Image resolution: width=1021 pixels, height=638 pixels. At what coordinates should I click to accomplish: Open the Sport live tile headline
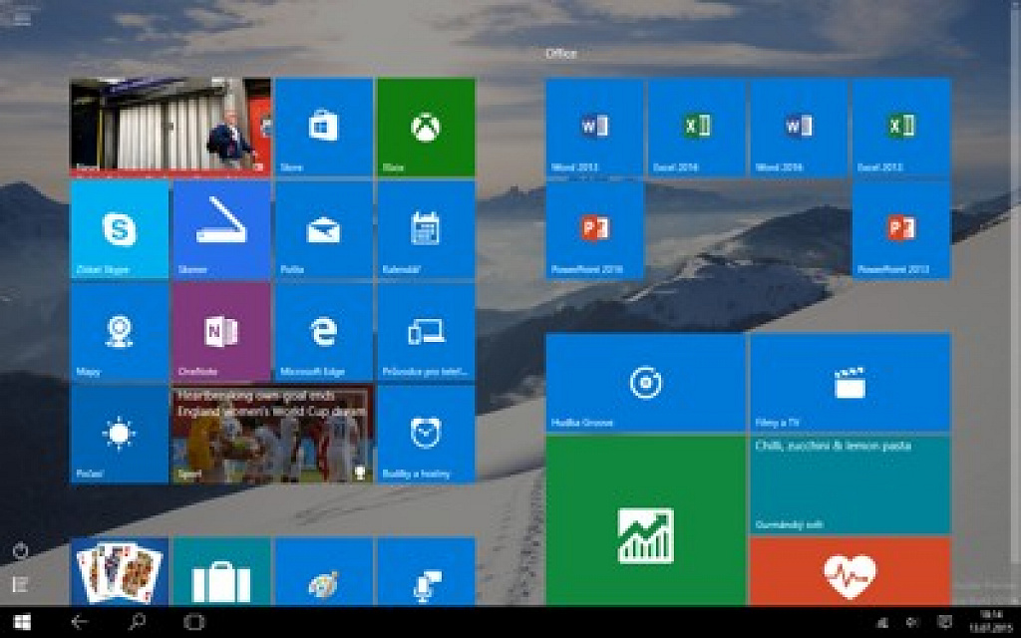click(272, 435)
